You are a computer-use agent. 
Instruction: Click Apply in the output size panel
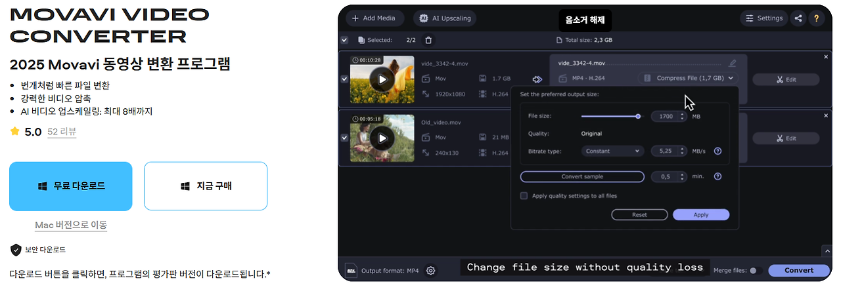coord(701,214)
